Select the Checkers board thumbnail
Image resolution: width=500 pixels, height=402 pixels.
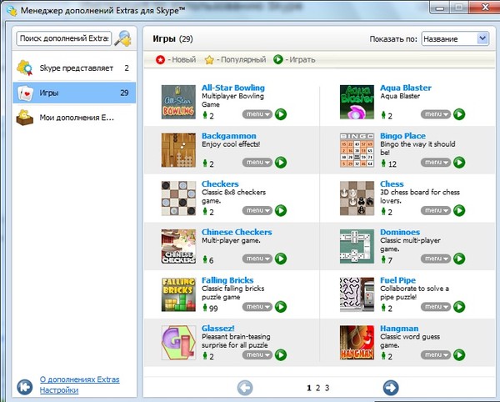tap(178, 198)
